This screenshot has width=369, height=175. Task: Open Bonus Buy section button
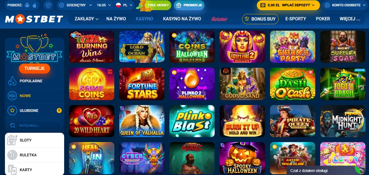click(x=260, y=19)
